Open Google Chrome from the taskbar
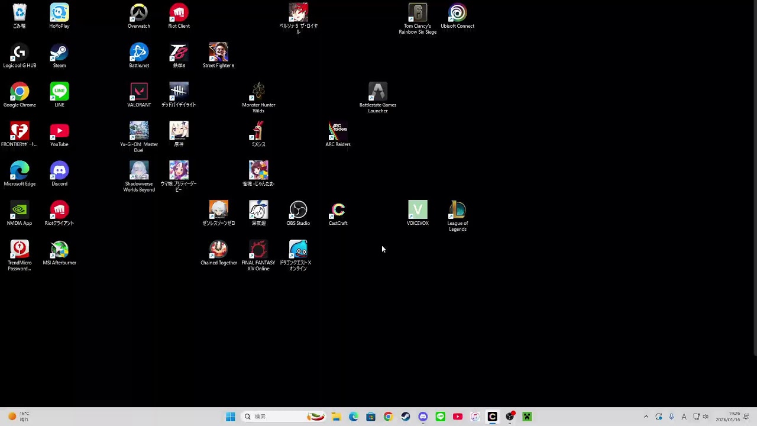The height and width of the screenshot is (426, 757). tap(388, 417)
